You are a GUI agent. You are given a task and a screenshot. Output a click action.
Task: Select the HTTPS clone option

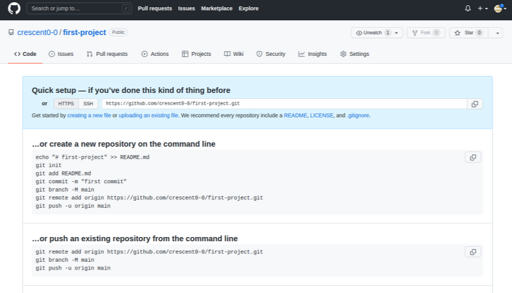66,103
